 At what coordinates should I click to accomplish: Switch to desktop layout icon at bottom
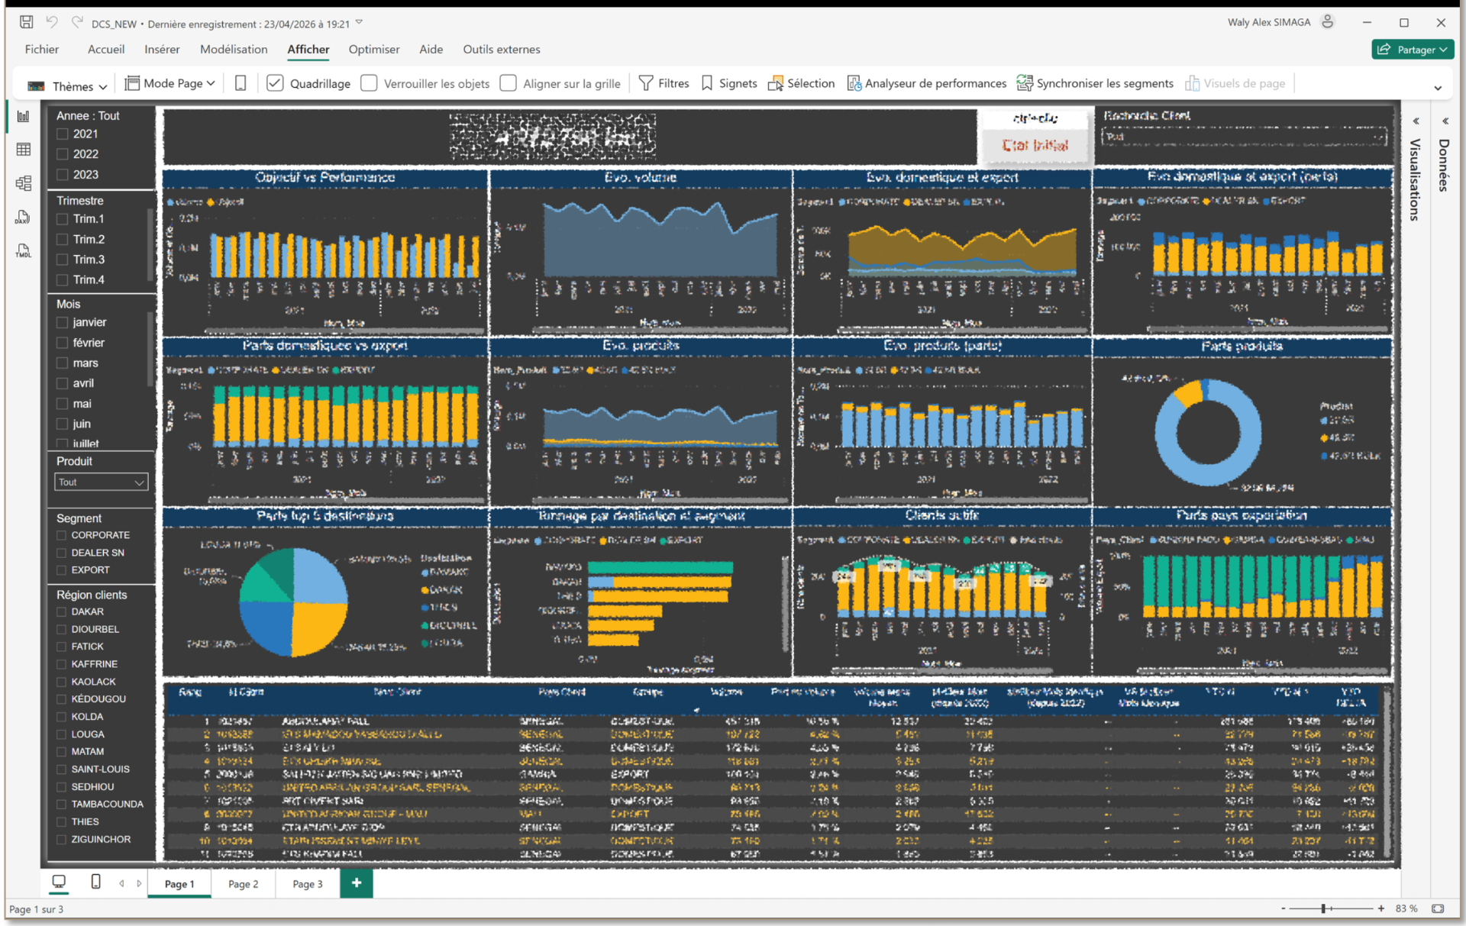[x=59, y=882]
